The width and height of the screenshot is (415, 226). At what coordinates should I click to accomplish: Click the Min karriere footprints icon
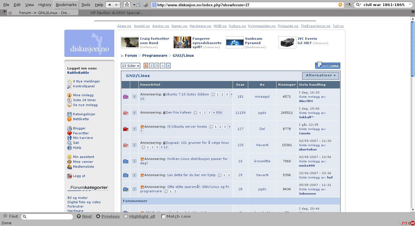(x=69, y=138)
